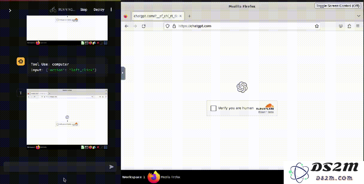Click the robot assistant avatar icon
Screen dimensions: 364x184
21,61
